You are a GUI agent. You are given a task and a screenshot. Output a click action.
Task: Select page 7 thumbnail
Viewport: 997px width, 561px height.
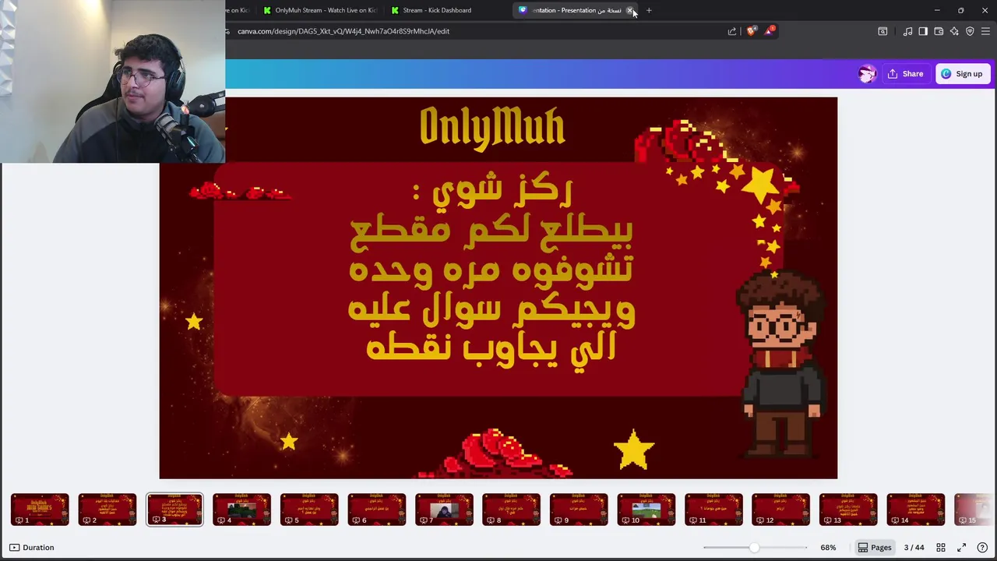(444, 510)
